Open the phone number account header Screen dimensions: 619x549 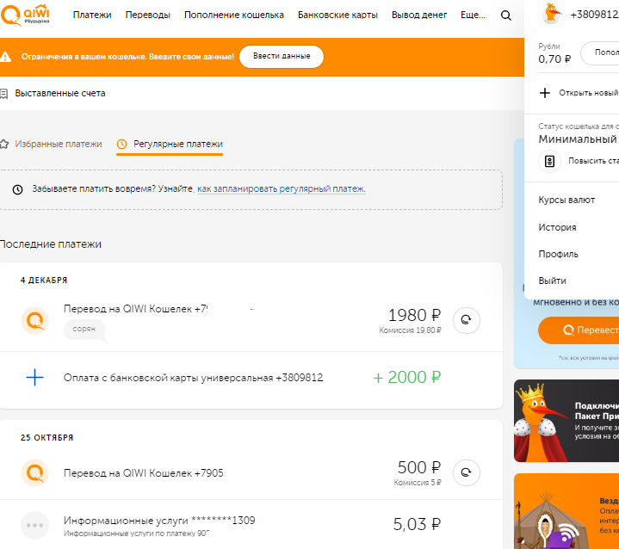click(x=594, y=15)
